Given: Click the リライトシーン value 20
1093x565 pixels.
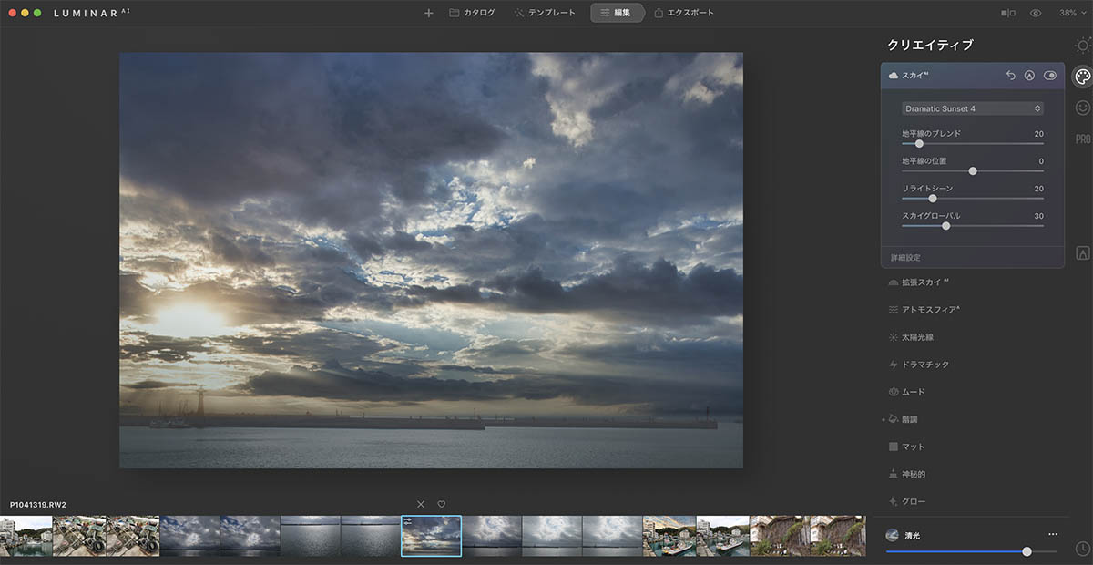Looking at the screenshot, I should click(1038, 188).
